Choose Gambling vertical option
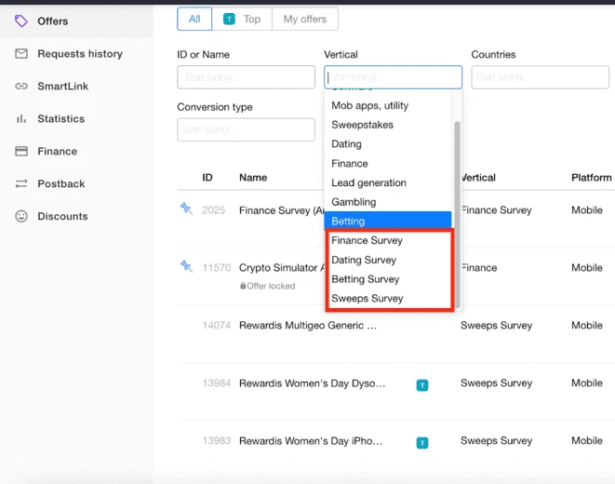 pos(387,202)
